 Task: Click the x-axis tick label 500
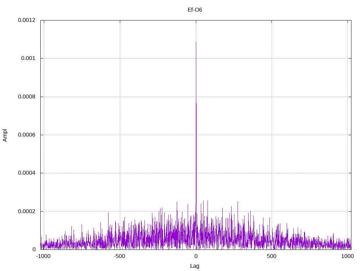(x=271, y=256)
